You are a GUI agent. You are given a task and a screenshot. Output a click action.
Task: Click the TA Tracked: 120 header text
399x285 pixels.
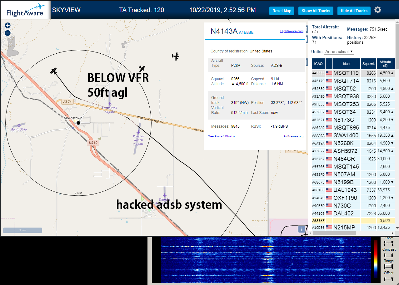coord(142,10)
